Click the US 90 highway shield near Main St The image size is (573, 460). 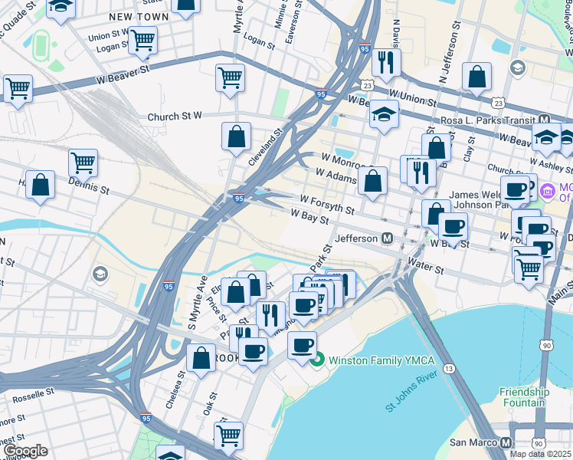coord(546,346)
